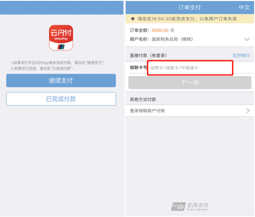Click the UnionPay 在线支付 footer logo
Screen dimensions: 255x217
point(190,207)
